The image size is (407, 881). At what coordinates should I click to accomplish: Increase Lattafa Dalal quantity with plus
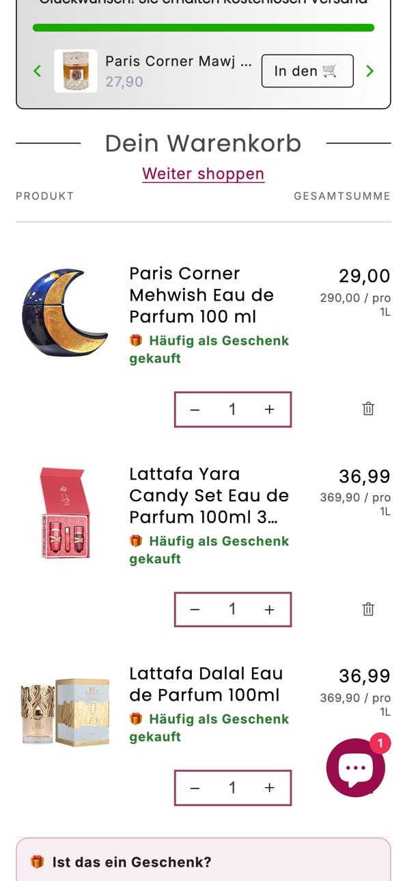(x=270, y=788)
